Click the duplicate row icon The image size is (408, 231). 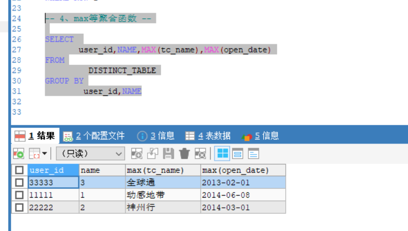[153, 153]
